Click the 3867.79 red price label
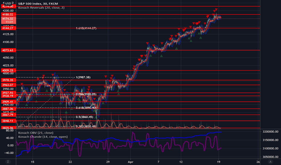Viewport: 281px width, 165px height. (8, 115)
